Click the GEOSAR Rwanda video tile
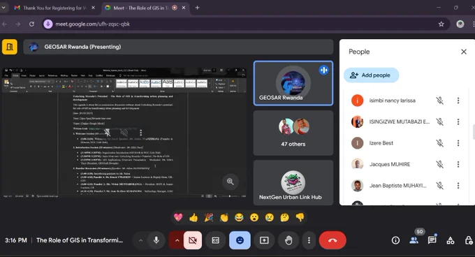Screen dimensions: 475x257 [293, 83]
